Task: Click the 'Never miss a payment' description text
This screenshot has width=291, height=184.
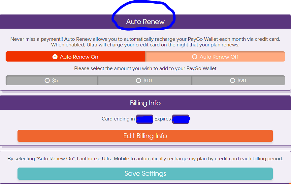Action: 145,42
